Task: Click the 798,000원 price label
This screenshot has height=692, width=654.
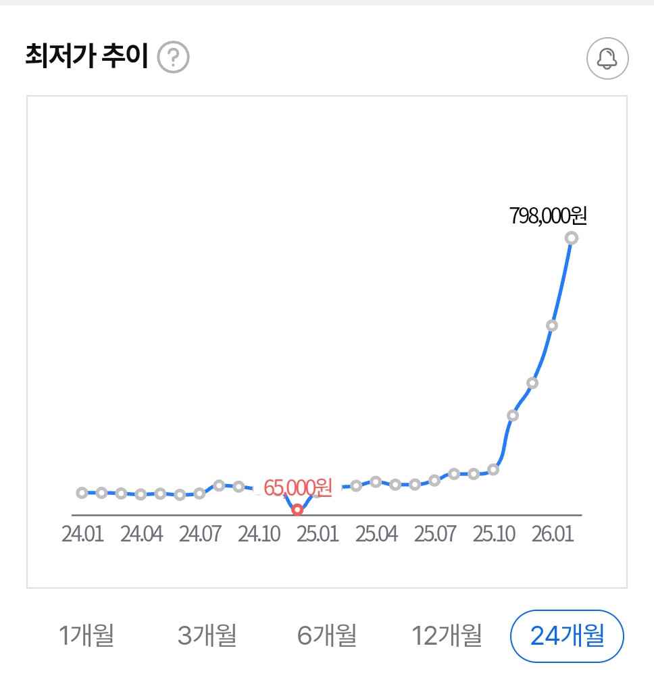Action: coord(549,216)
